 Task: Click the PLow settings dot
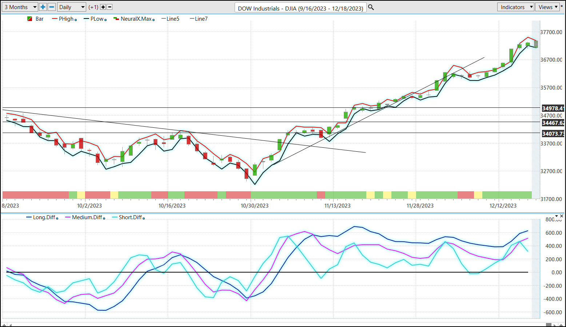coord(105,20)
